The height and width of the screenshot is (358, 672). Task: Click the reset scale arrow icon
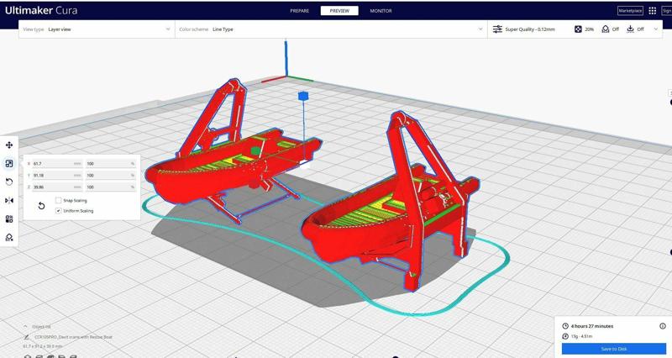(x=41, y=206)
